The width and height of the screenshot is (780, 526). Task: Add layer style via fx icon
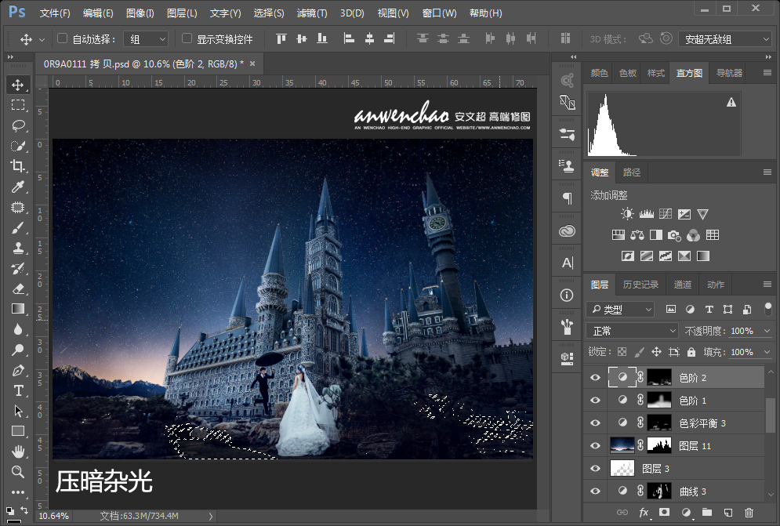644,512
